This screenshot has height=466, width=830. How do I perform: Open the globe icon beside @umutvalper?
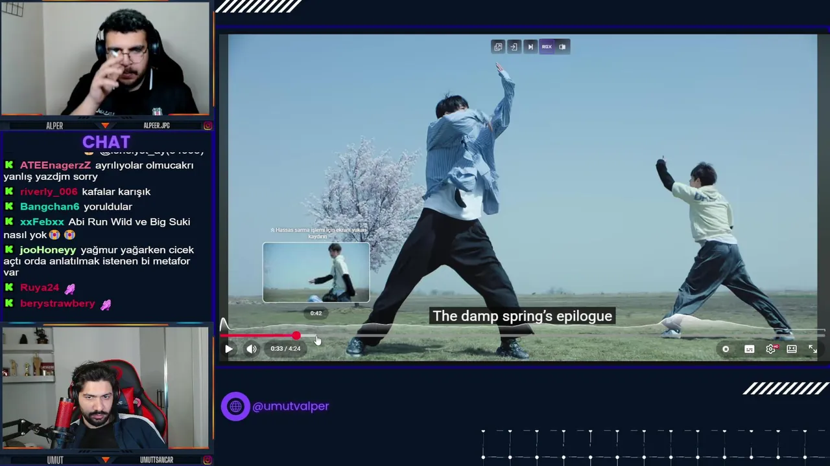[235, 406]
